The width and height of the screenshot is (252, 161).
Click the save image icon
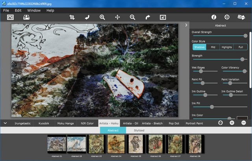26,17
